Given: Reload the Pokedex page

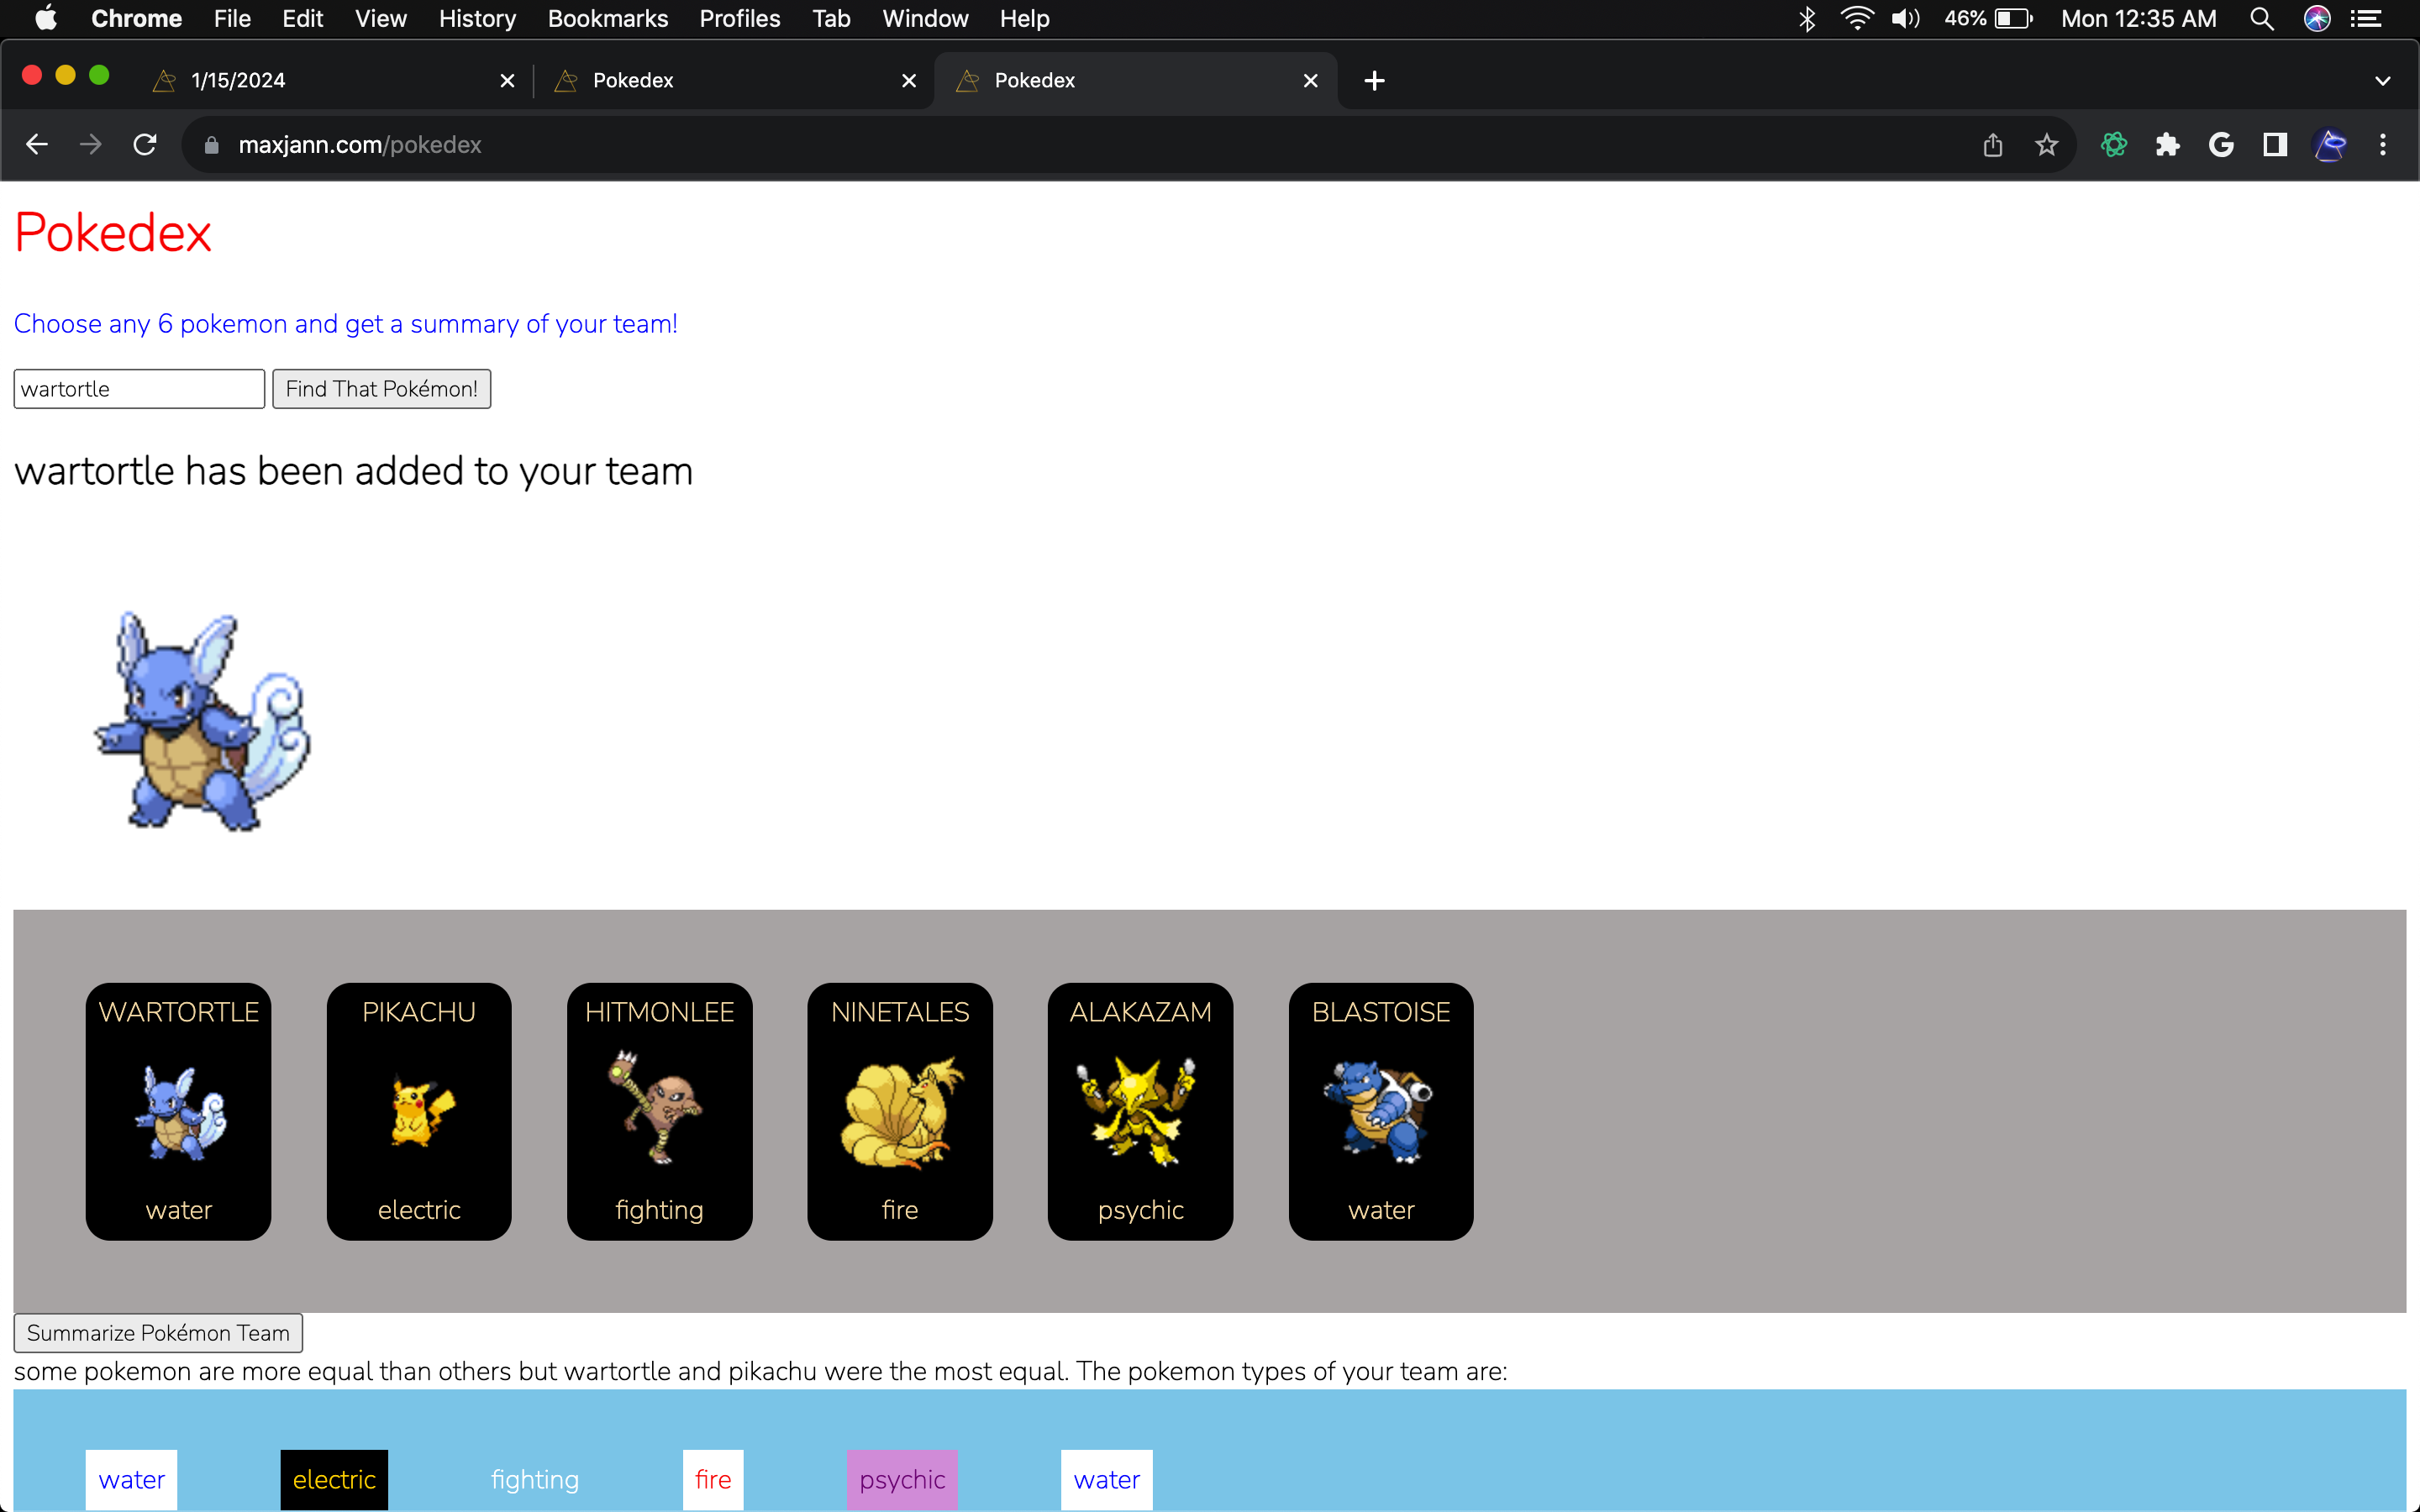Looking at the screenshot, I should point(145,145).
